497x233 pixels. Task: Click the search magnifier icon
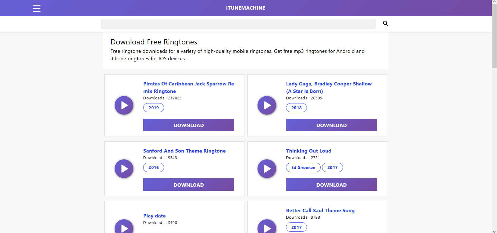385,24
